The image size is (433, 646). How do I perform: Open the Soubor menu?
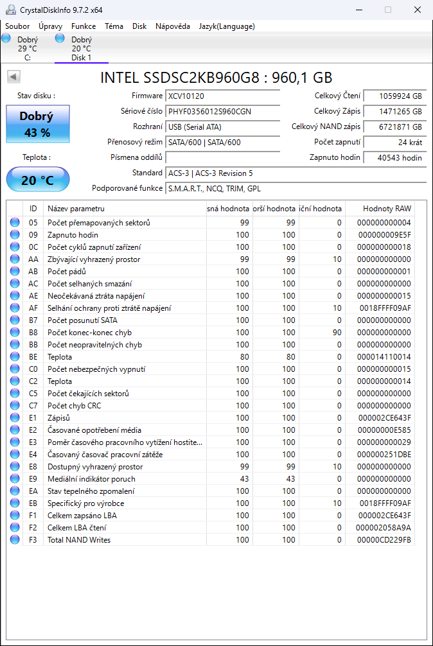[x=17, y=26]
